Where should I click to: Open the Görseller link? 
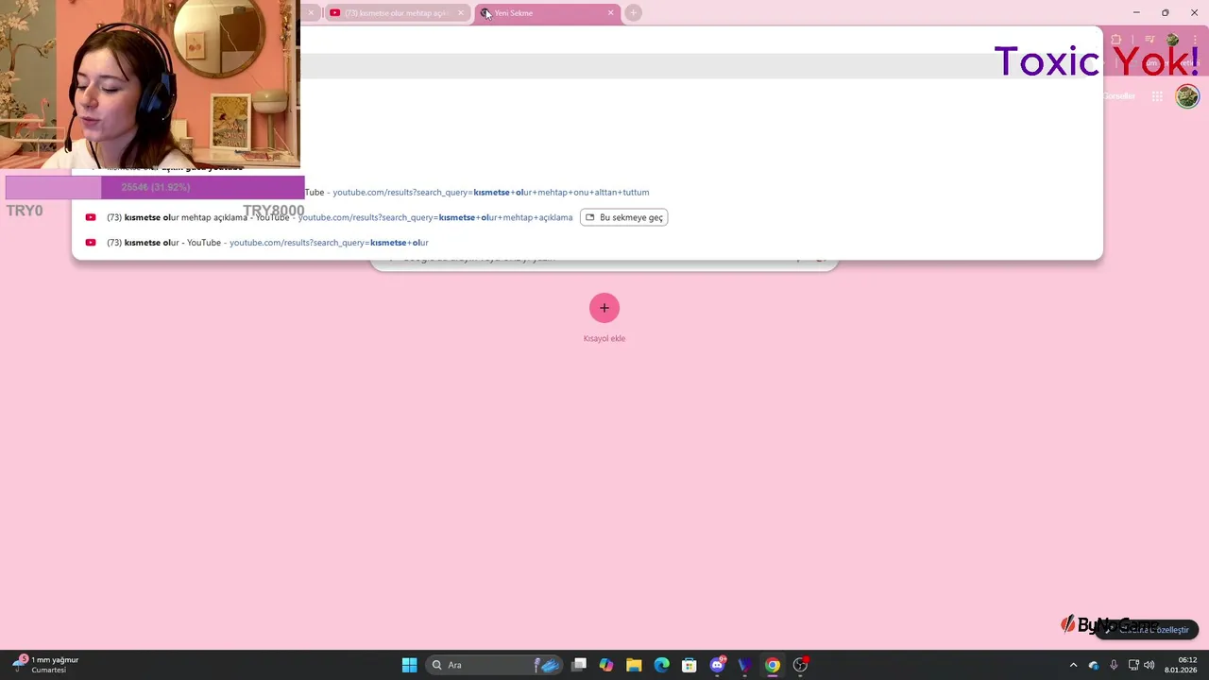pos(1119,96)
